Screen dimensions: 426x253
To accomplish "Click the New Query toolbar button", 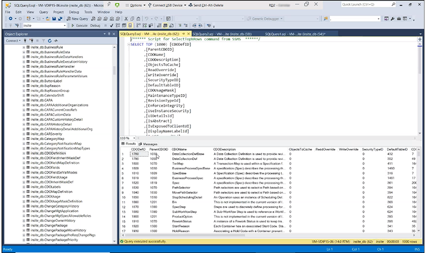I will tap(77, 18).
